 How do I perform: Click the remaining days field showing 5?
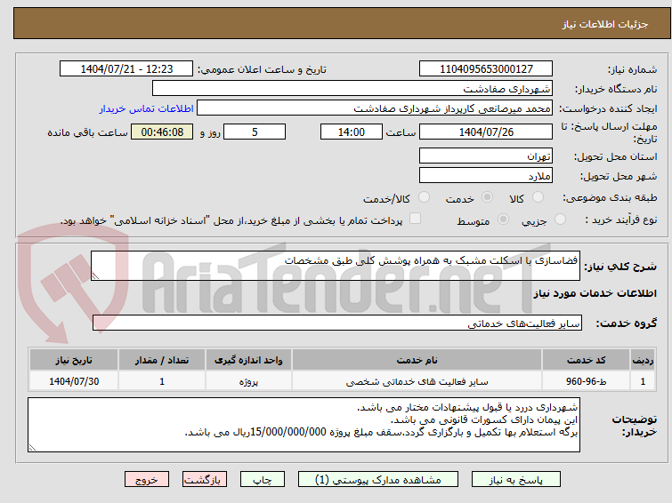255,132
